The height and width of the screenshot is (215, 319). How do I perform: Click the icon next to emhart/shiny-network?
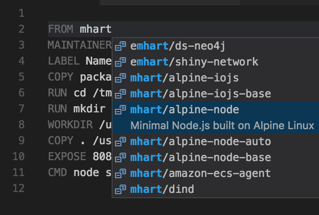pos(121,61)
